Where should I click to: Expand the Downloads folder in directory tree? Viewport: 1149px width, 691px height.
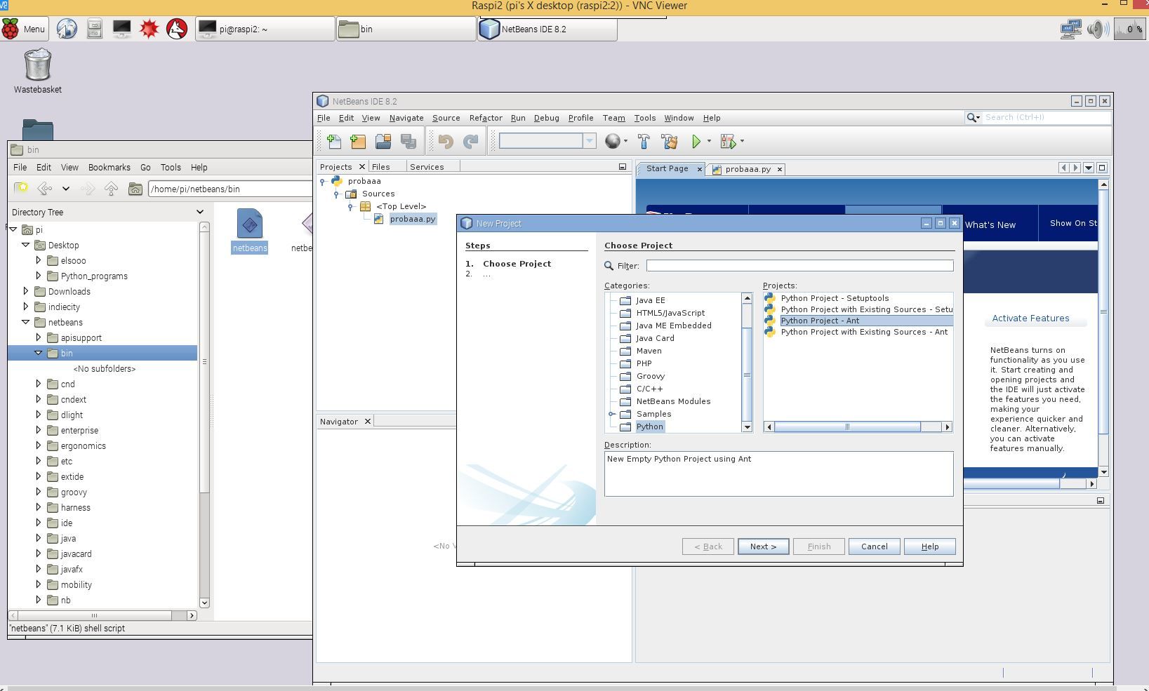point(26,291)
